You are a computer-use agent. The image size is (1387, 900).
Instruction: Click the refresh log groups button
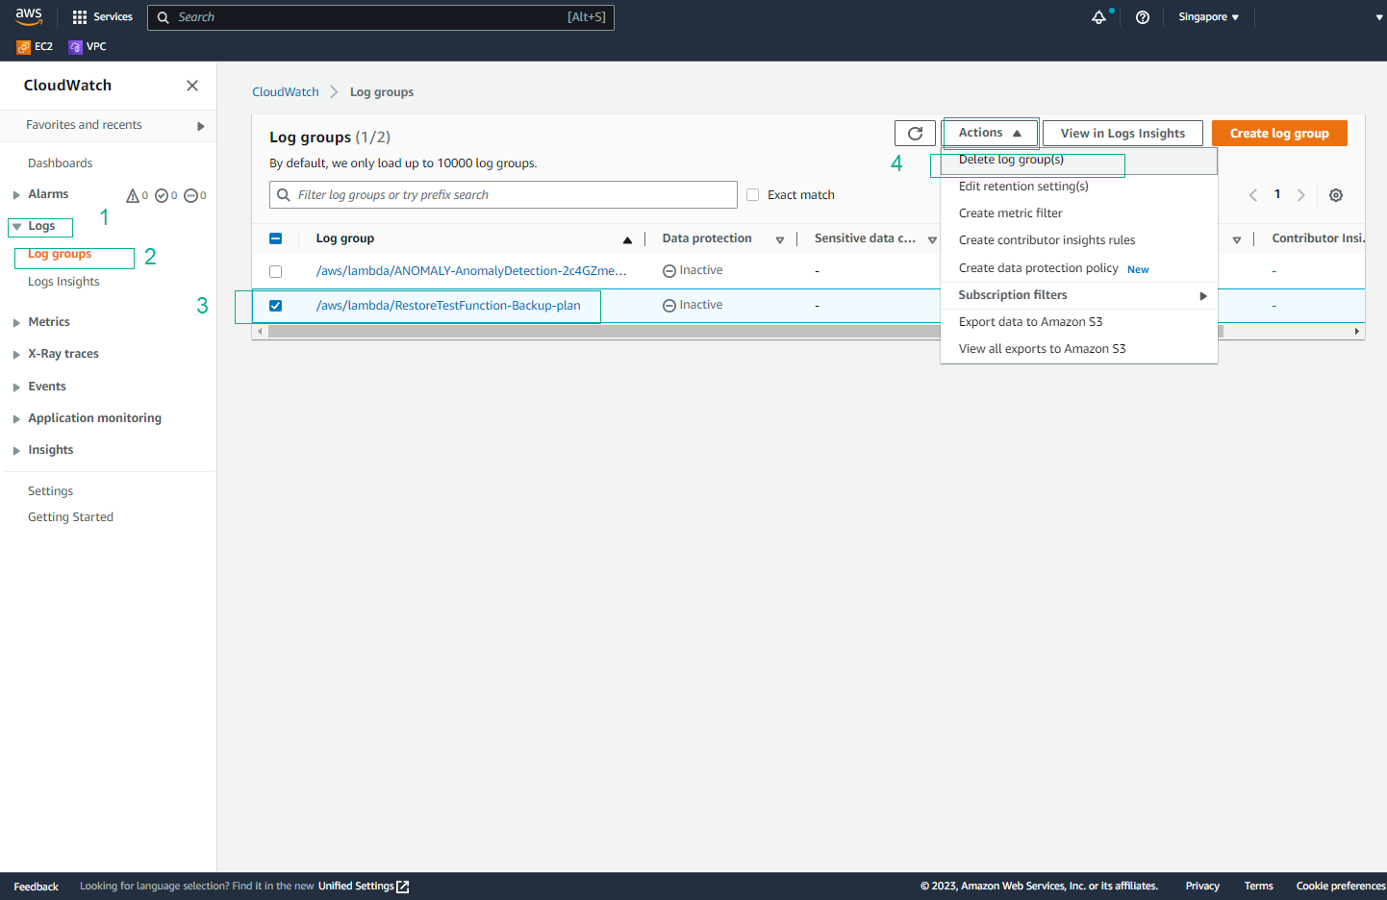click(915, 134)
